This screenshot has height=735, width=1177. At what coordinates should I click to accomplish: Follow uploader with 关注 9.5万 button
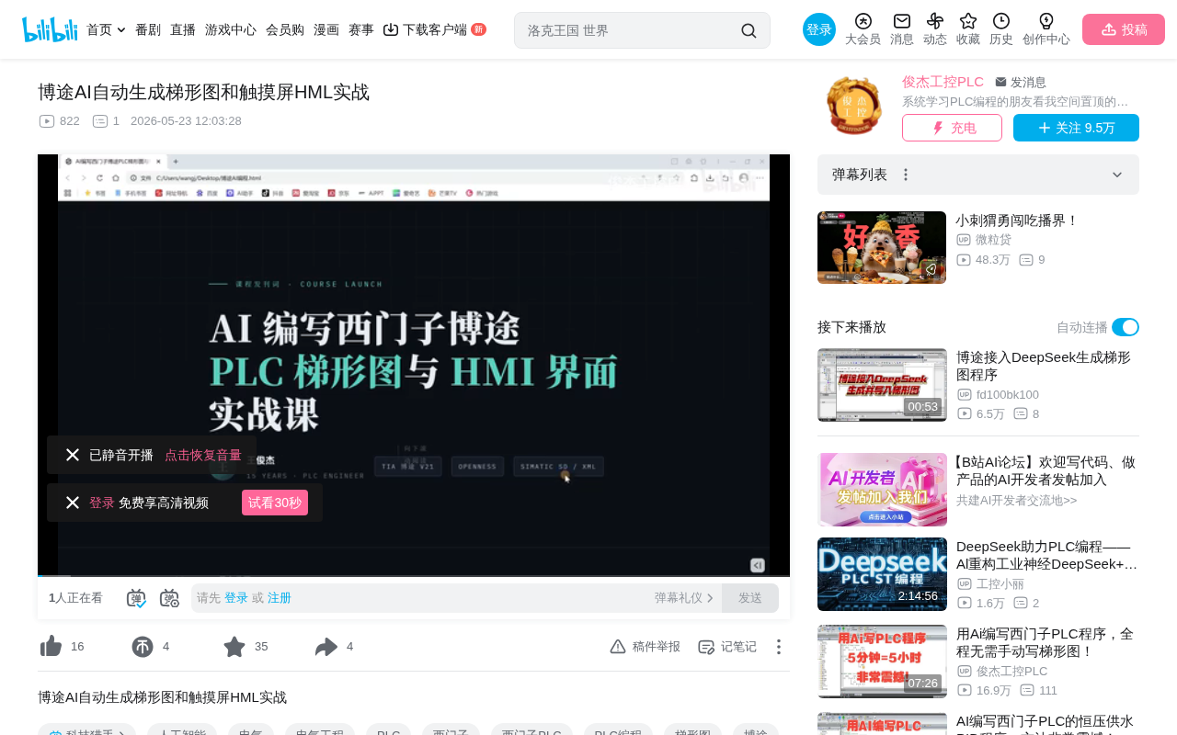click(1076, 128)
